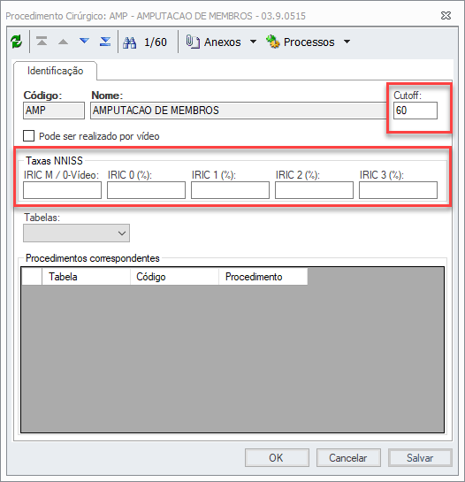465x482 pixels.
Task: Open the Tabelas combo box
Action: click(76, 233)
